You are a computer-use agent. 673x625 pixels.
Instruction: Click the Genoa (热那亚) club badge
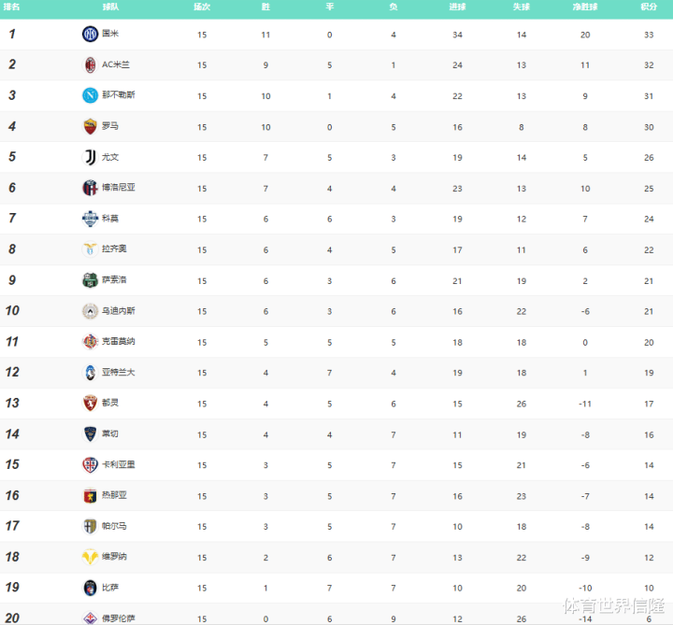90,496
